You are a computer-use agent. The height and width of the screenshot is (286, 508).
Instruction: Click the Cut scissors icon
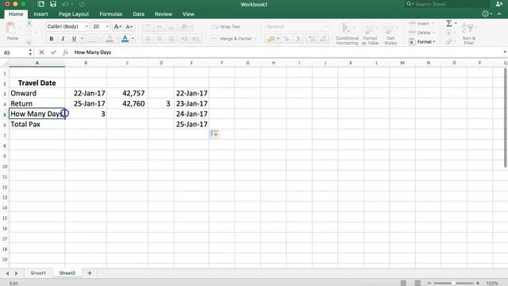click(x=29, y=23)
